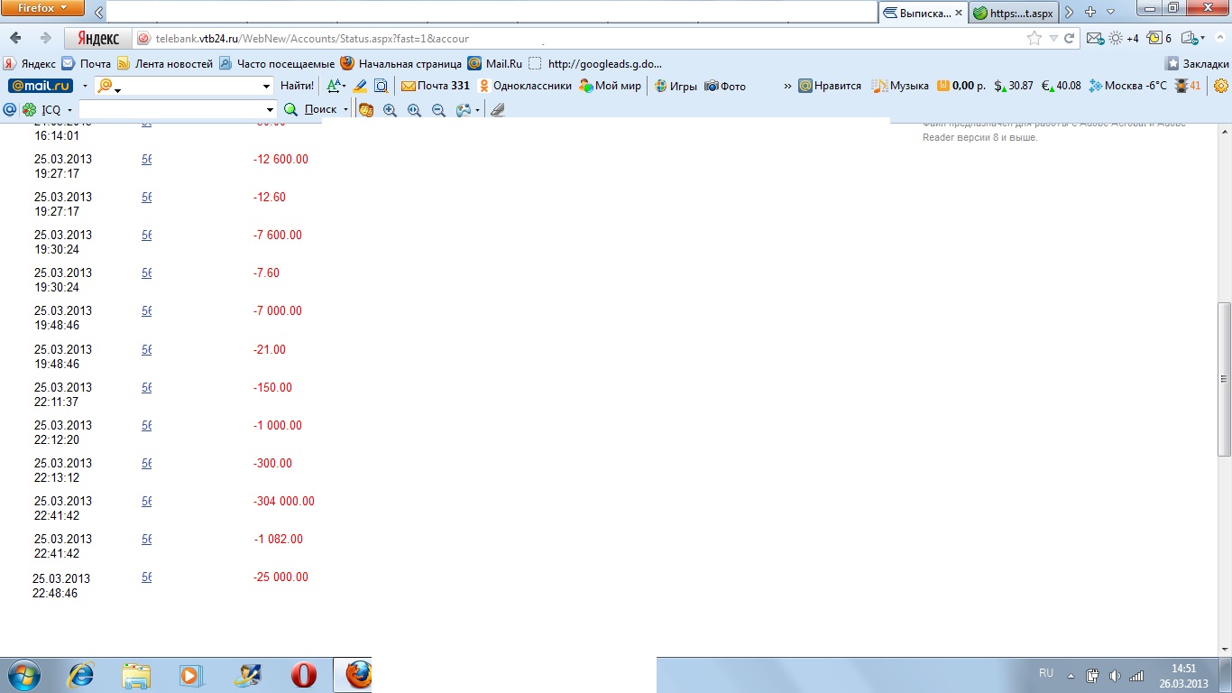Open Mail.ru toolbar settings gear icon
Viewport: 1232px width, 693px height.
1221,86
